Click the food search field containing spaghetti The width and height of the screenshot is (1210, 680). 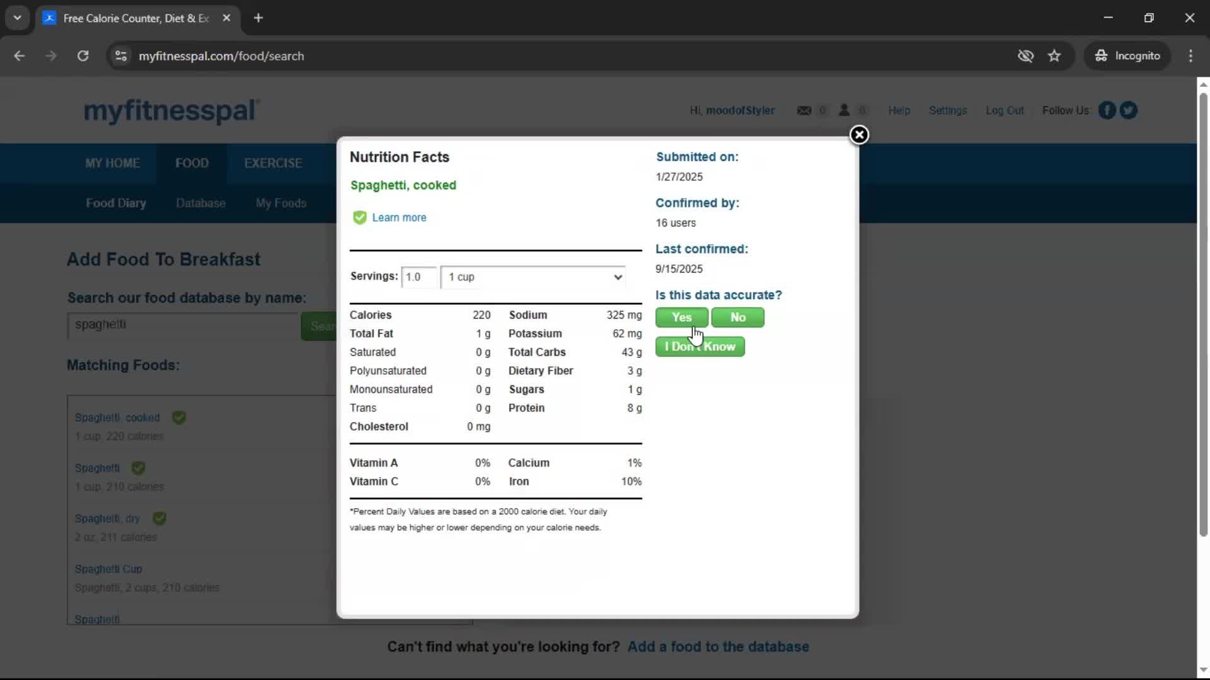coord(183,325)
